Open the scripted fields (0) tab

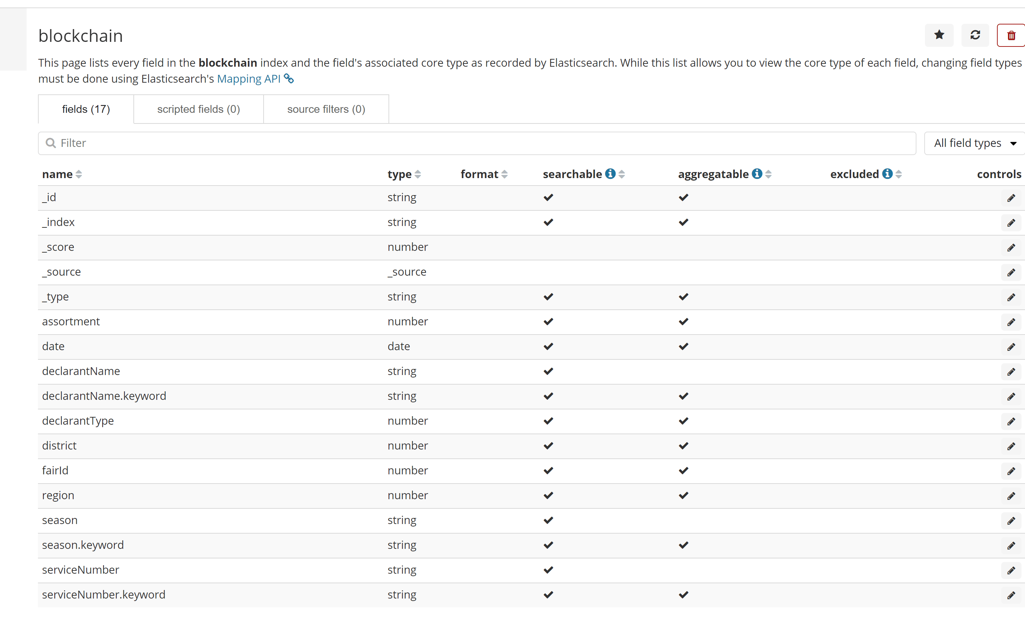(198, 109)
